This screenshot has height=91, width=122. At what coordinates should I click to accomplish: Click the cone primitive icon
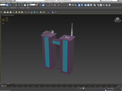(x=16, y=12)
